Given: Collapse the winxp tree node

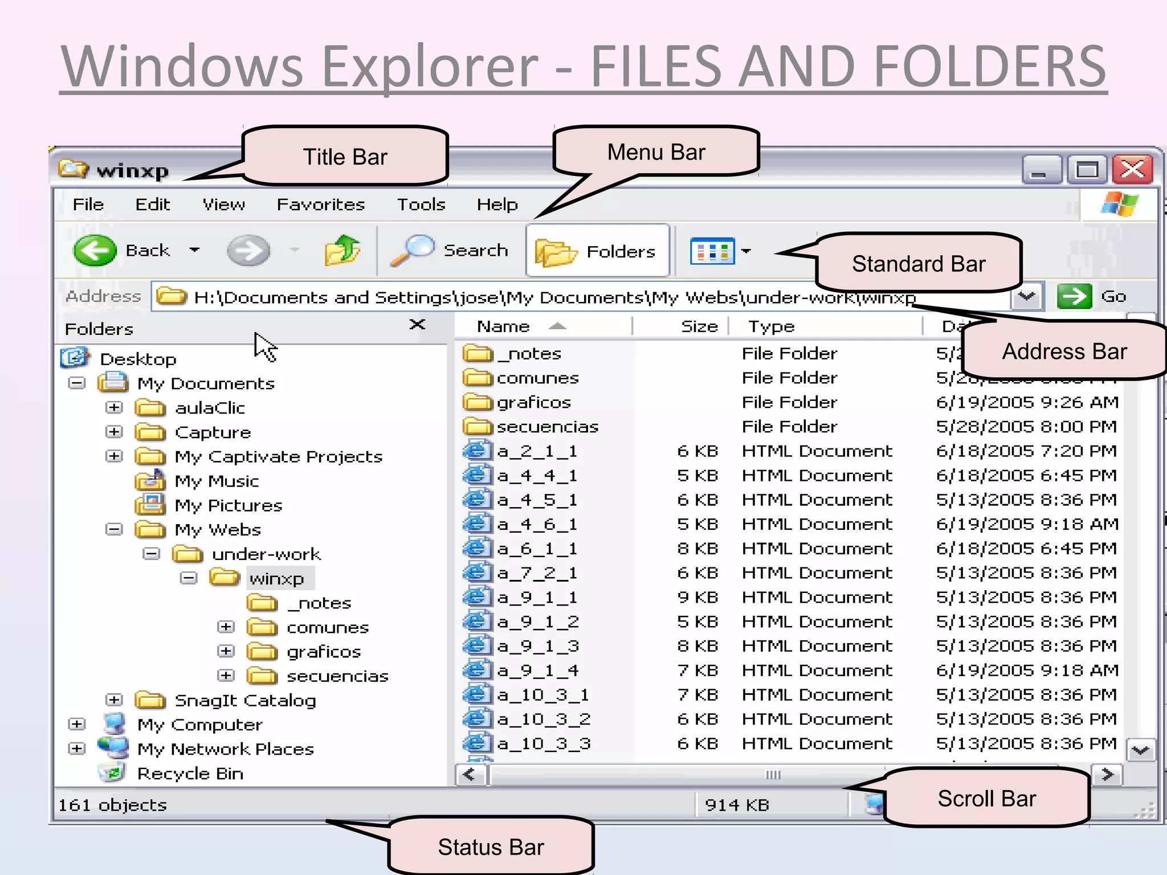Looking at the screenshot, I should (189, 578).
